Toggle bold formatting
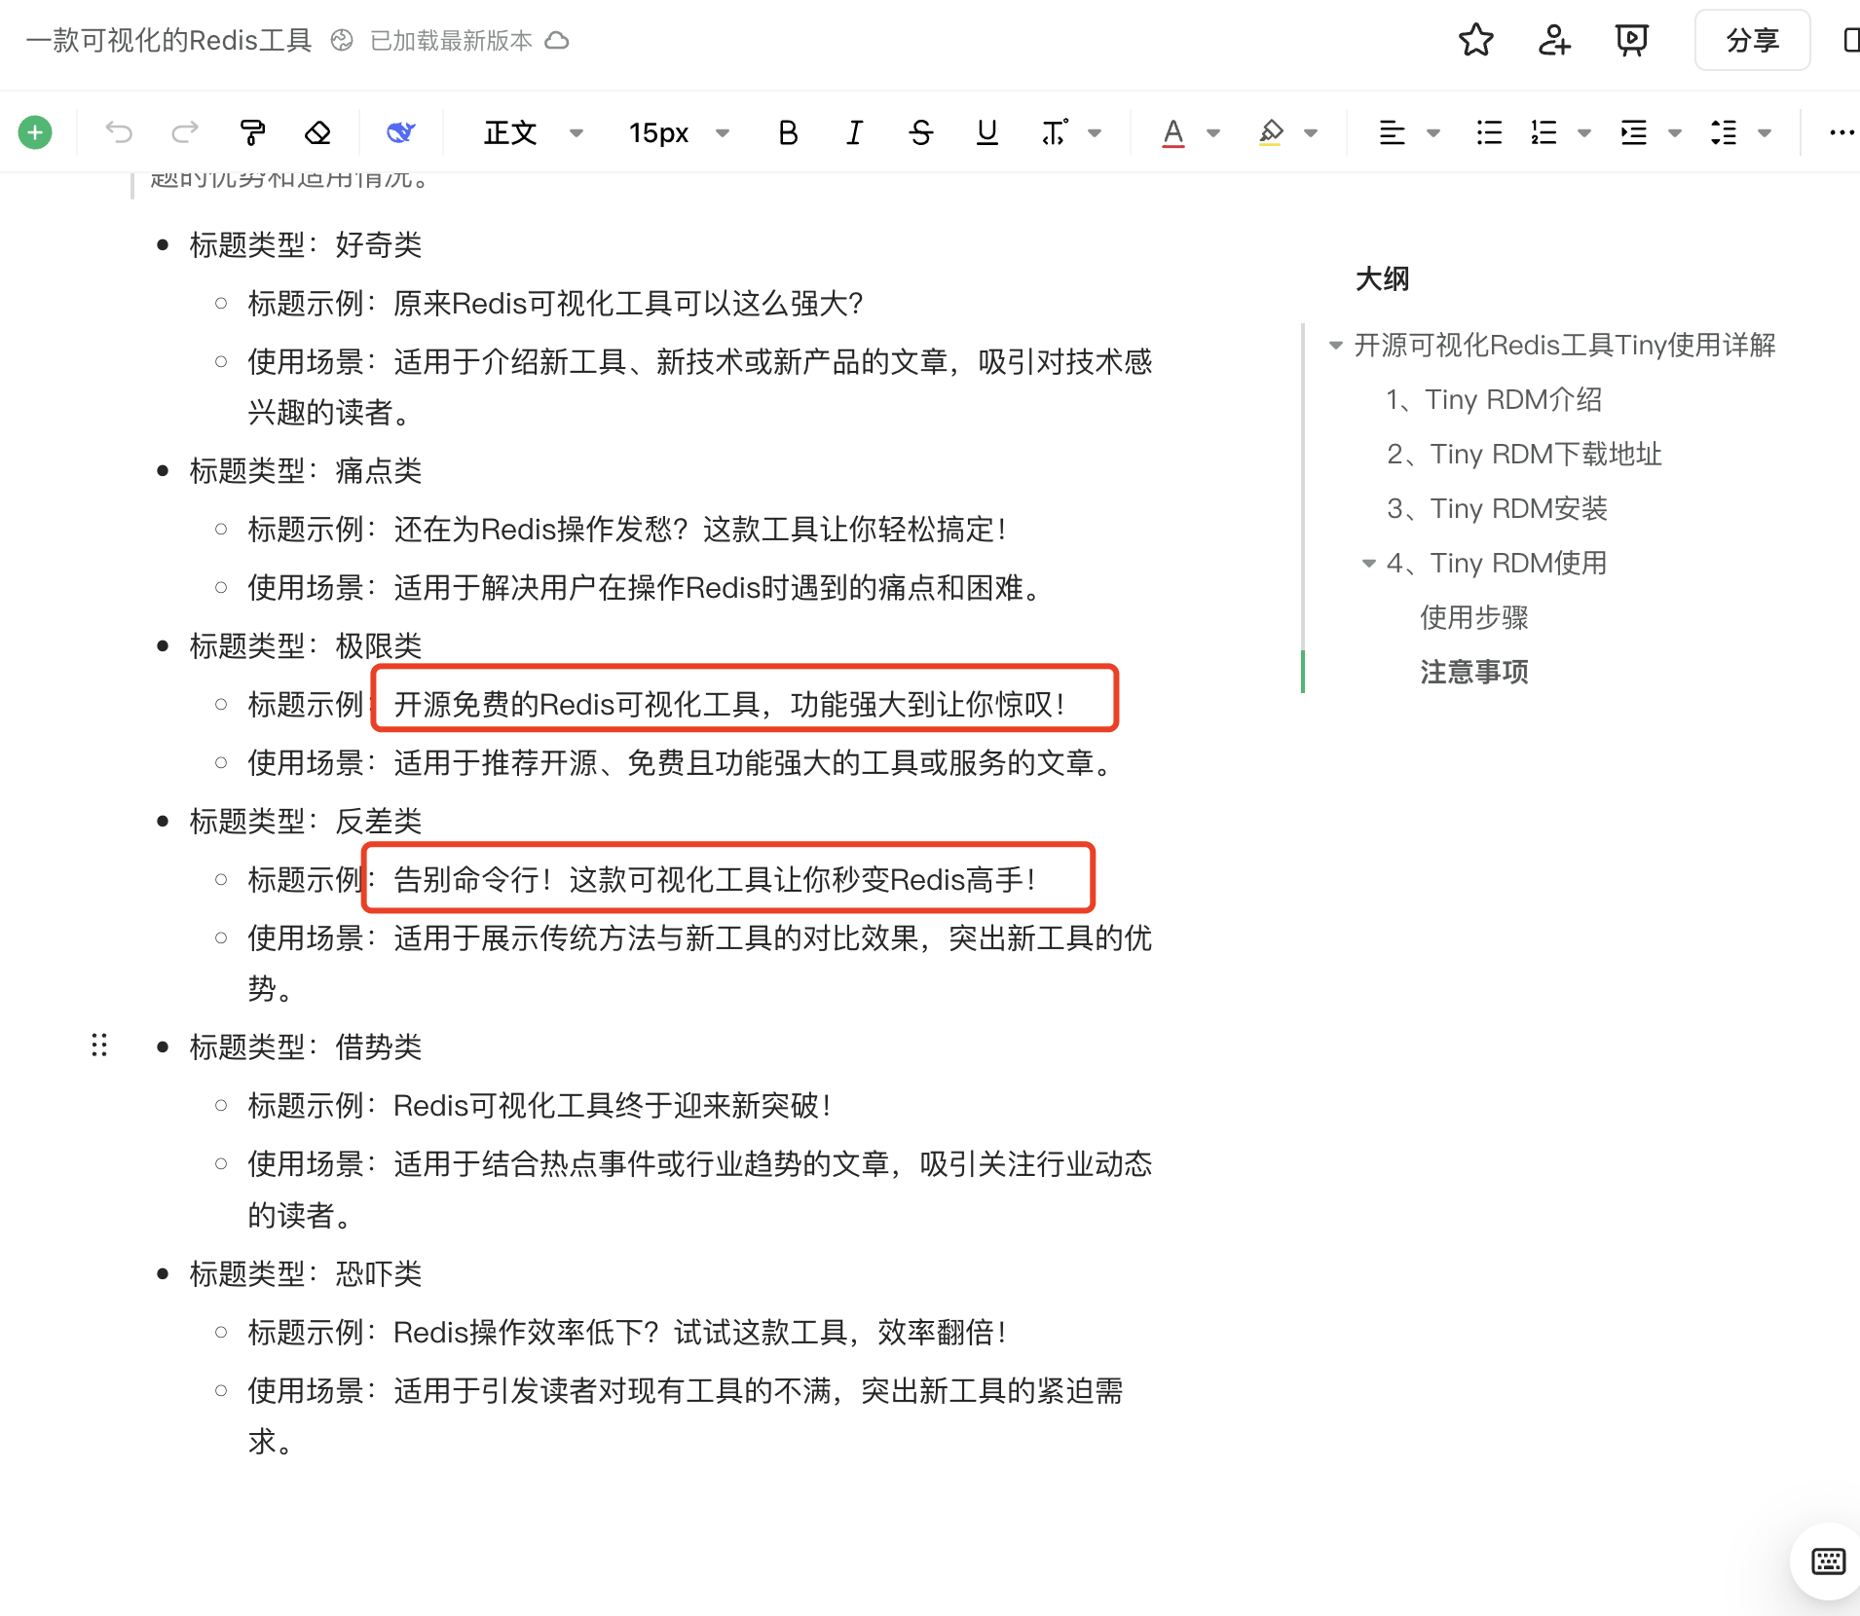Screen dimensions: 1860x1616 [788, 132]
